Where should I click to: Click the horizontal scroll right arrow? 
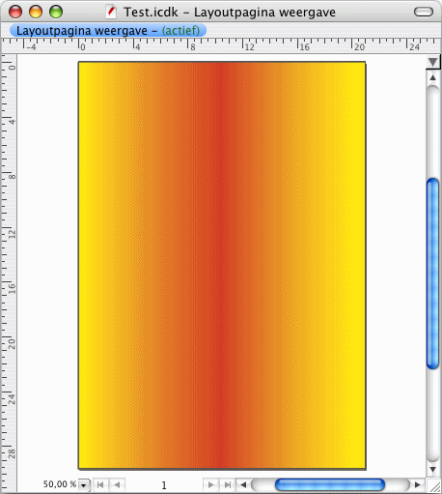click(x=418, y=484)
